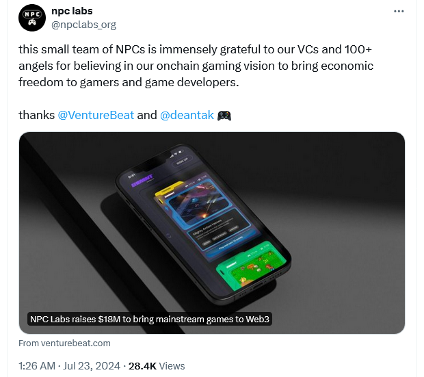Click the word "thanks" in the tweet
This screenshot has height=377, width=424.
click(36, 115)
